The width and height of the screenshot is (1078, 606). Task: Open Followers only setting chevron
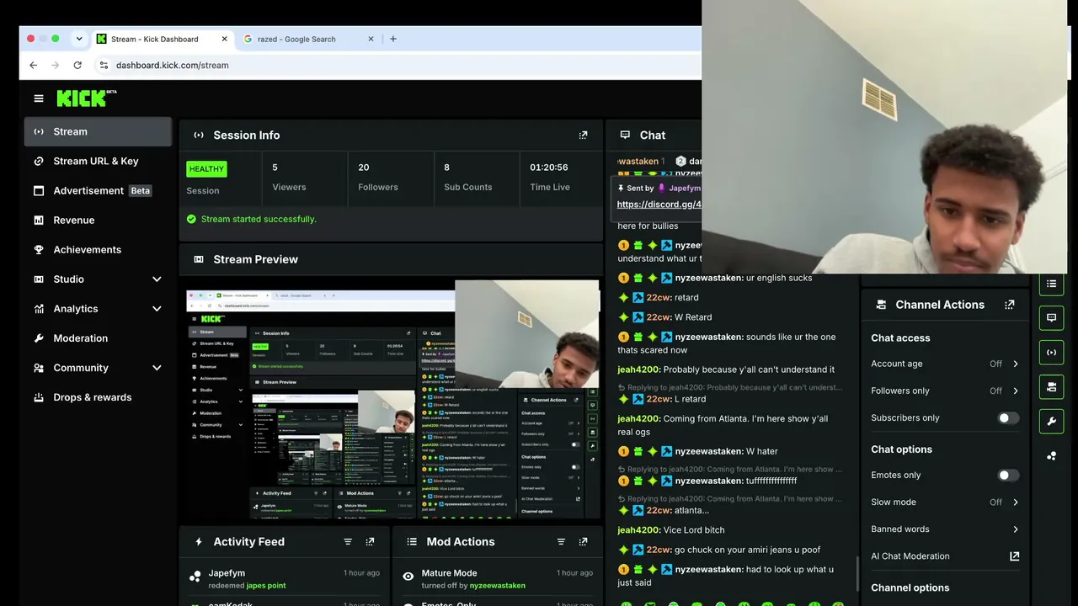click(1016, 391)
